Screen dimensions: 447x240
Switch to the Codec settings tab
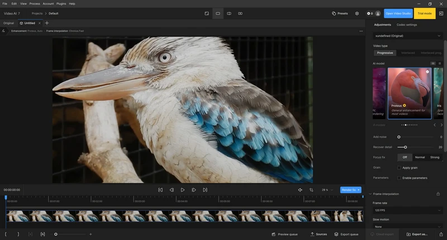click(407, 25)
